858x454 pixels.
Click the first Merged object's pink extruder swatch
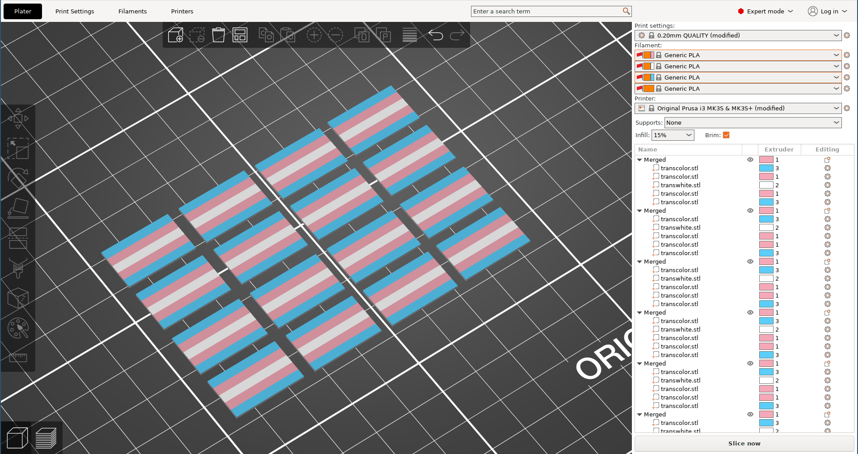click(x=766, y=160)
